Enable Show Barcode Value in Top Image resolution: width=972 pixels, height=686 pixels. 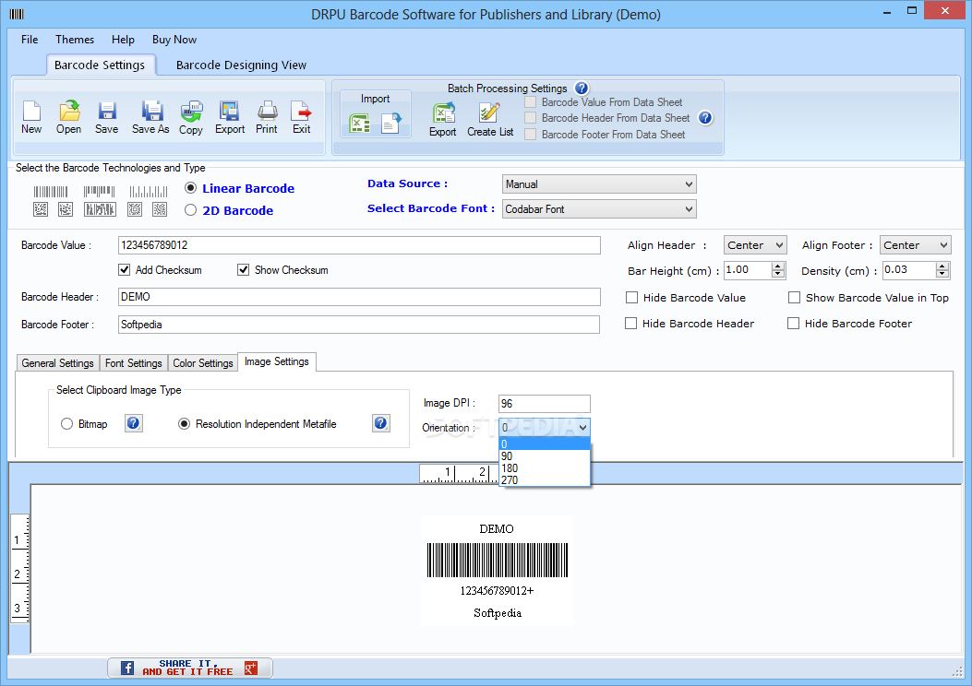[x=794, y=298]
